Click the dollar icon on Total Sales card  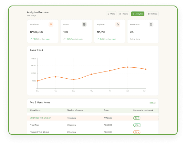51,25
